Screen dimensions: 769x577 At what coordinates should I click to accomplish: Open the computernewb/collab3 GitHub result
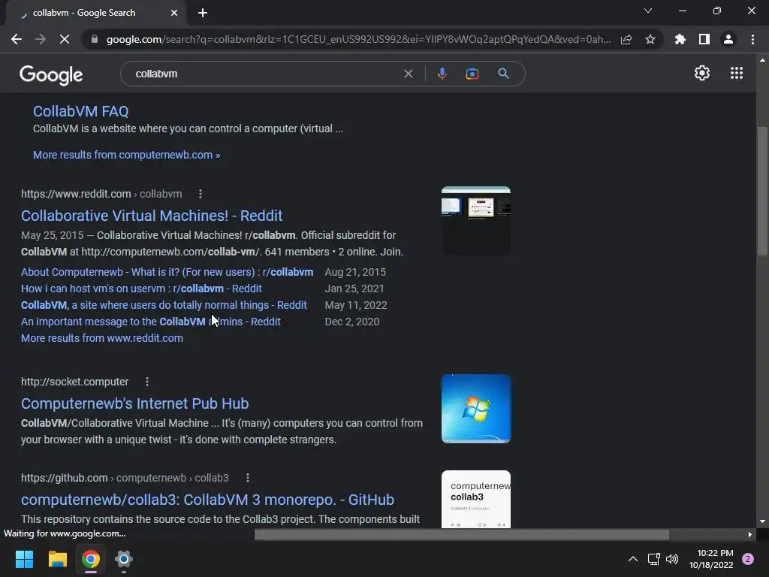click(207, 500)
